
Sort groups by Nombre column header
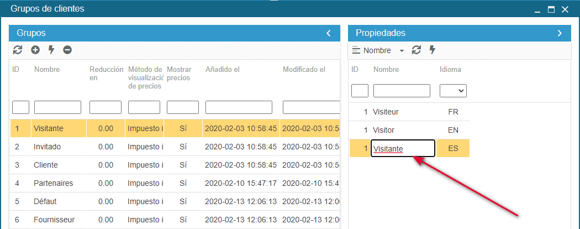tap(47, 70)
